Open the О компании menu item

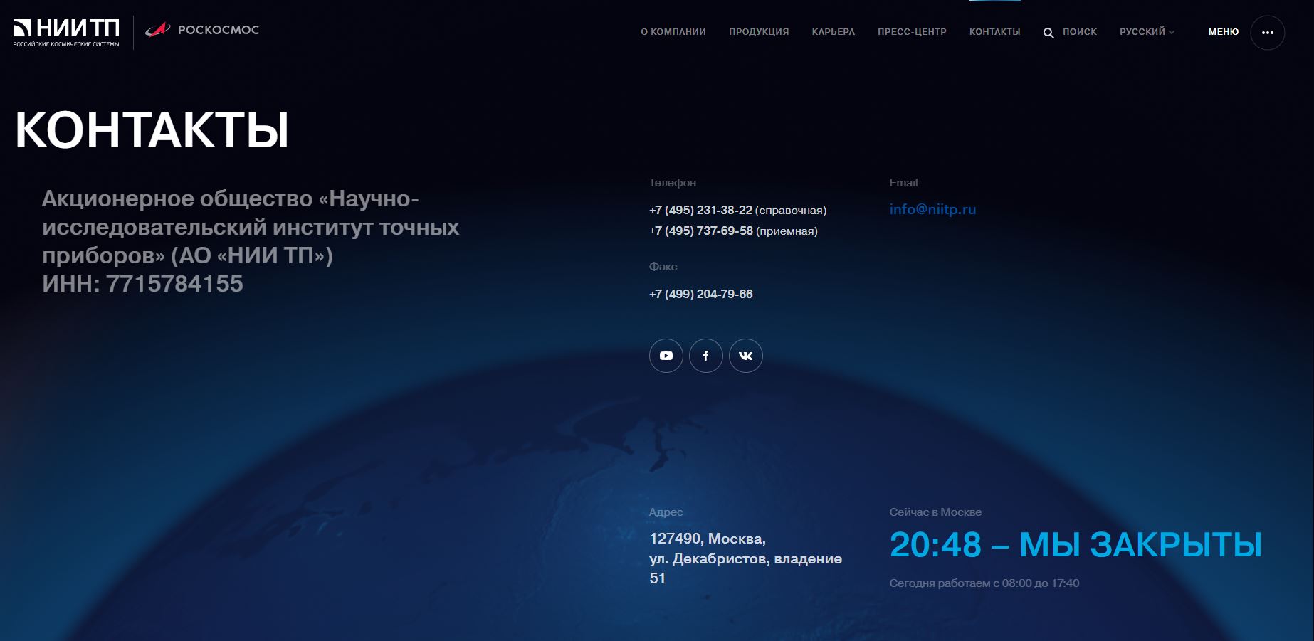pyautogui.click(x=673, y=32)
